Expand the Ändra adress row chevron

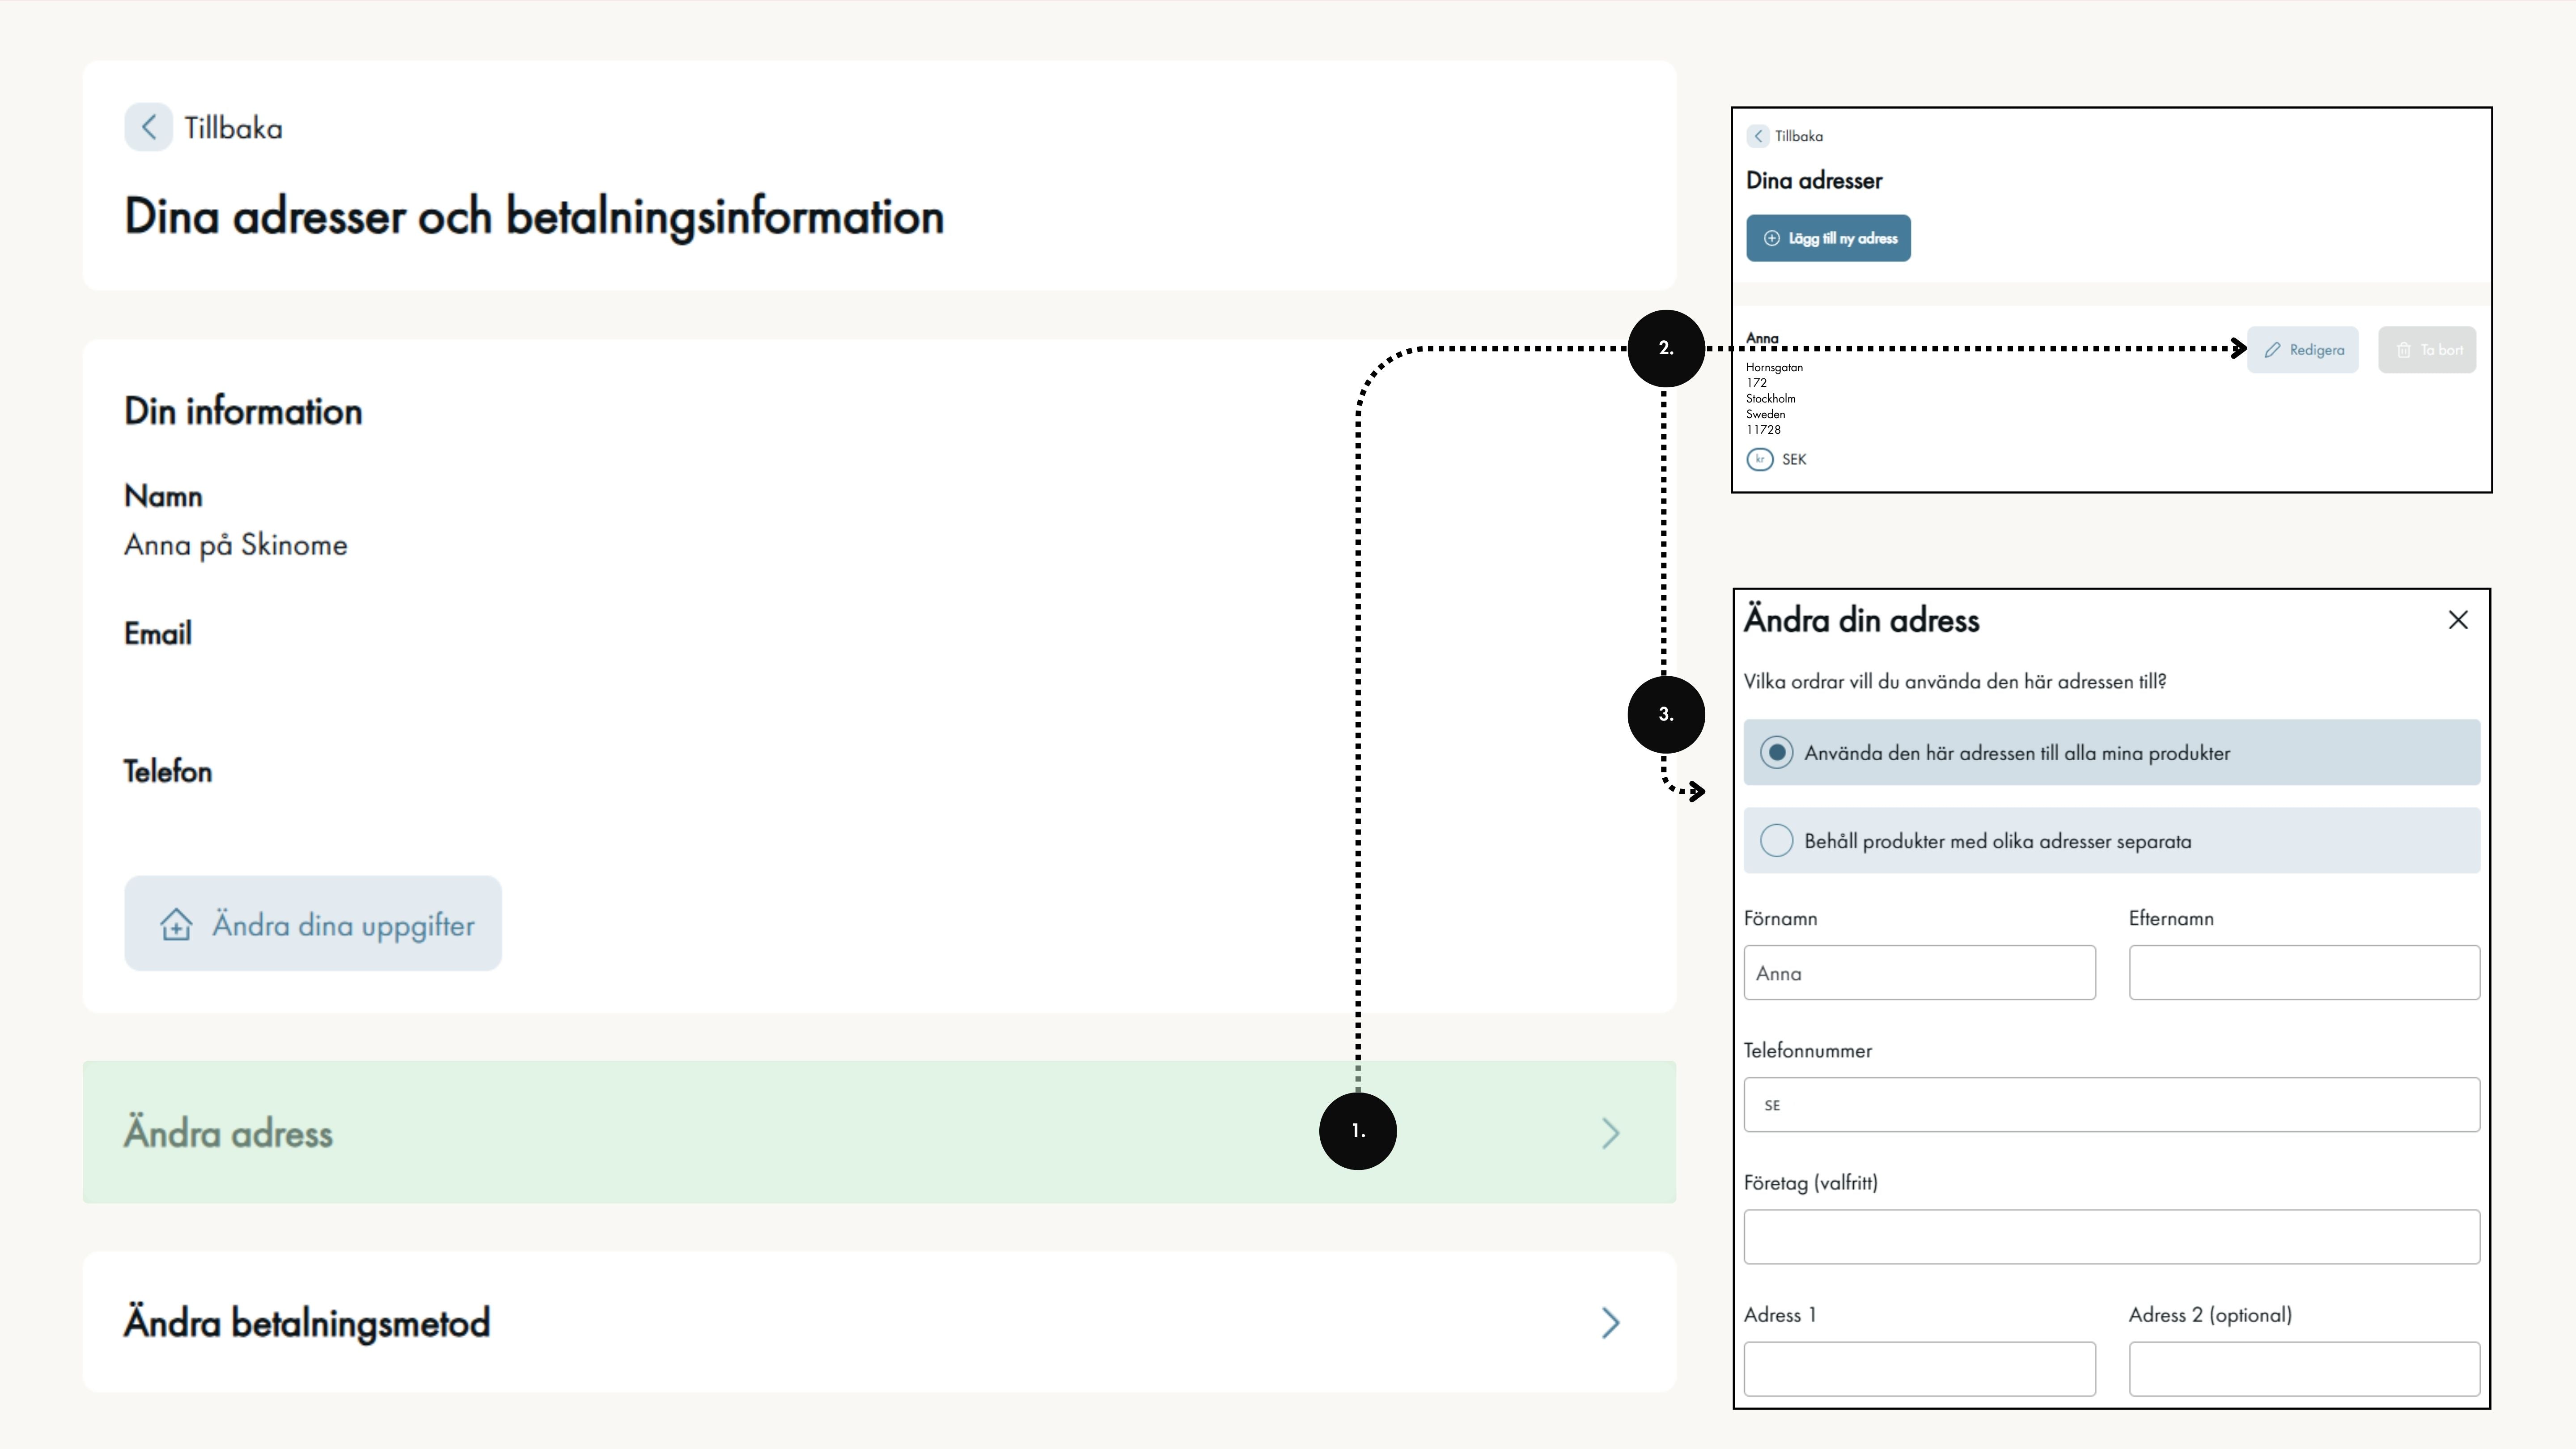click(x=1610, y=1133)
